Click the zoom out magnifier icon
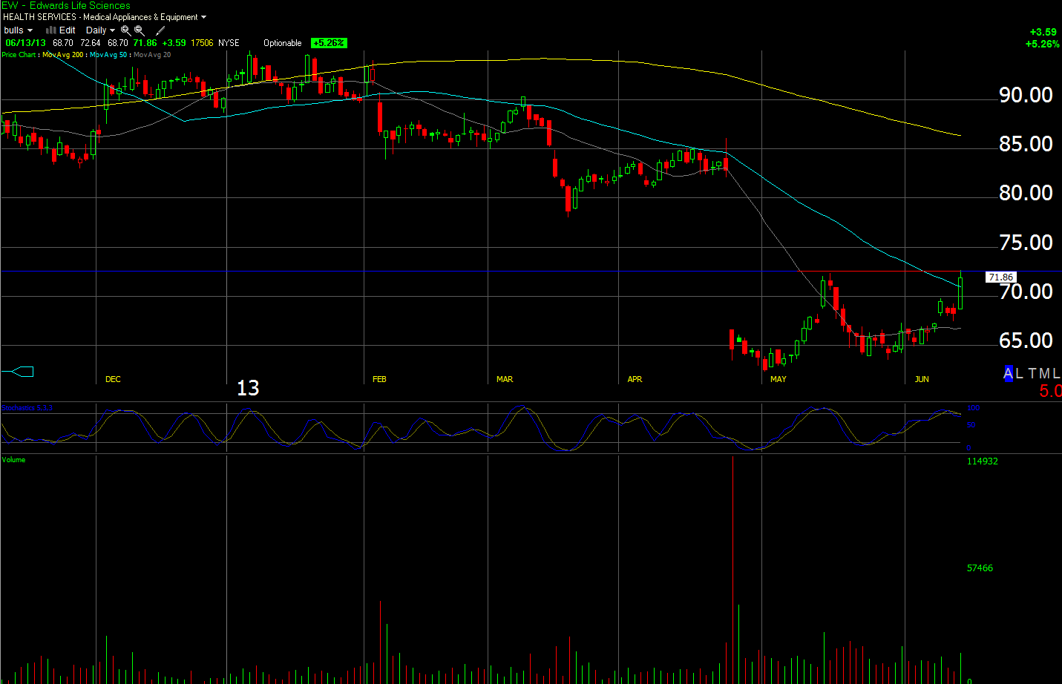This screenshot has height=684, width=1062. click(x=140, y=30)
